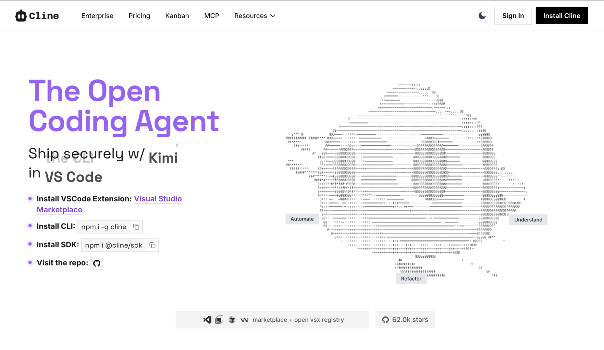Screen dimensions: 604x350
Task: Click the VS Code icon in registry bar
Action: (207, 319)
